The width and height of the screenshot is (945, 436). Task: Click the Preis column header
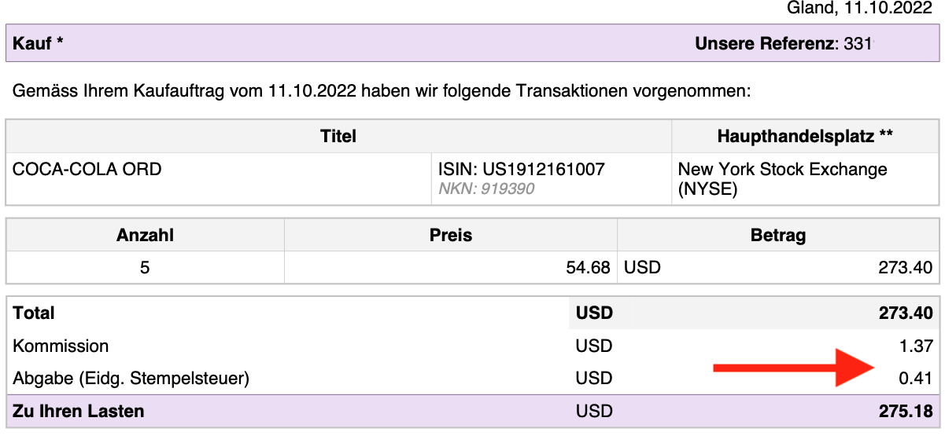[x=451, y=235]
